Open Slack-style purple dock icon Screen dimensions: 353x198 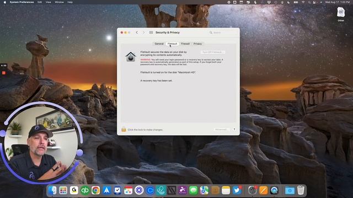[x=139, y=190]
